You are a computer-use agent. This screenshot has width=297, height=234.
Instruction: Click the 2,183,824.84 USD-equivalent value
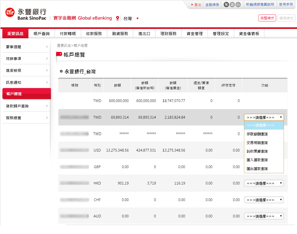(175, 117)
